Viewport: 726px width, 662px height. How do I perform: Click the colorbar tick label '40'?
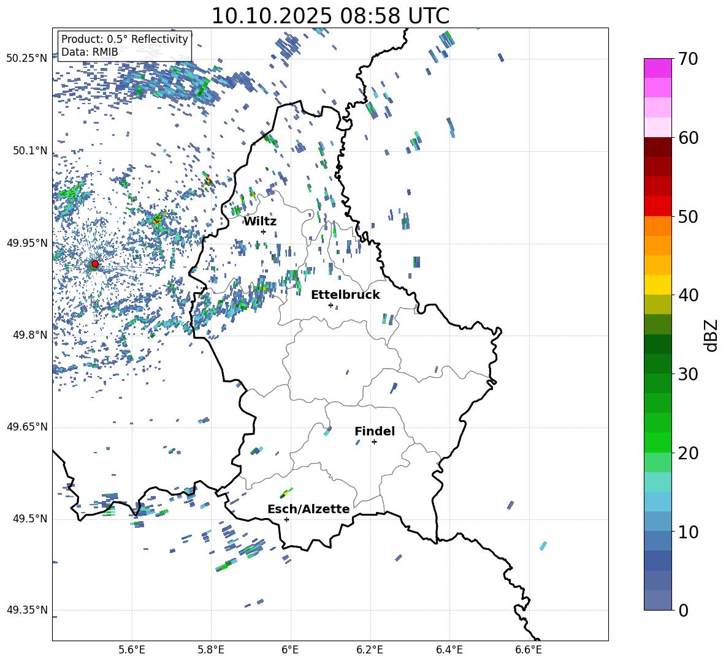click(688, 295)
